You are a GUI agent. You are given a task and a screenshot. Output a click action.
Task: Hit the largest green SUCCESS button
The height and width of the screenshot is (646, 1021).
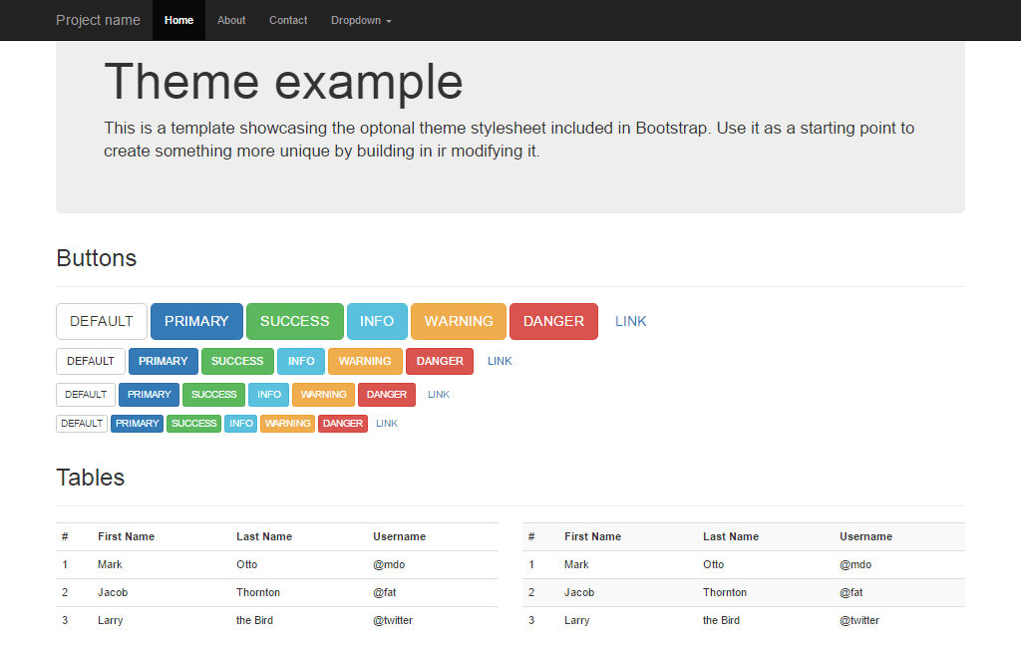(x=294, y=321)
